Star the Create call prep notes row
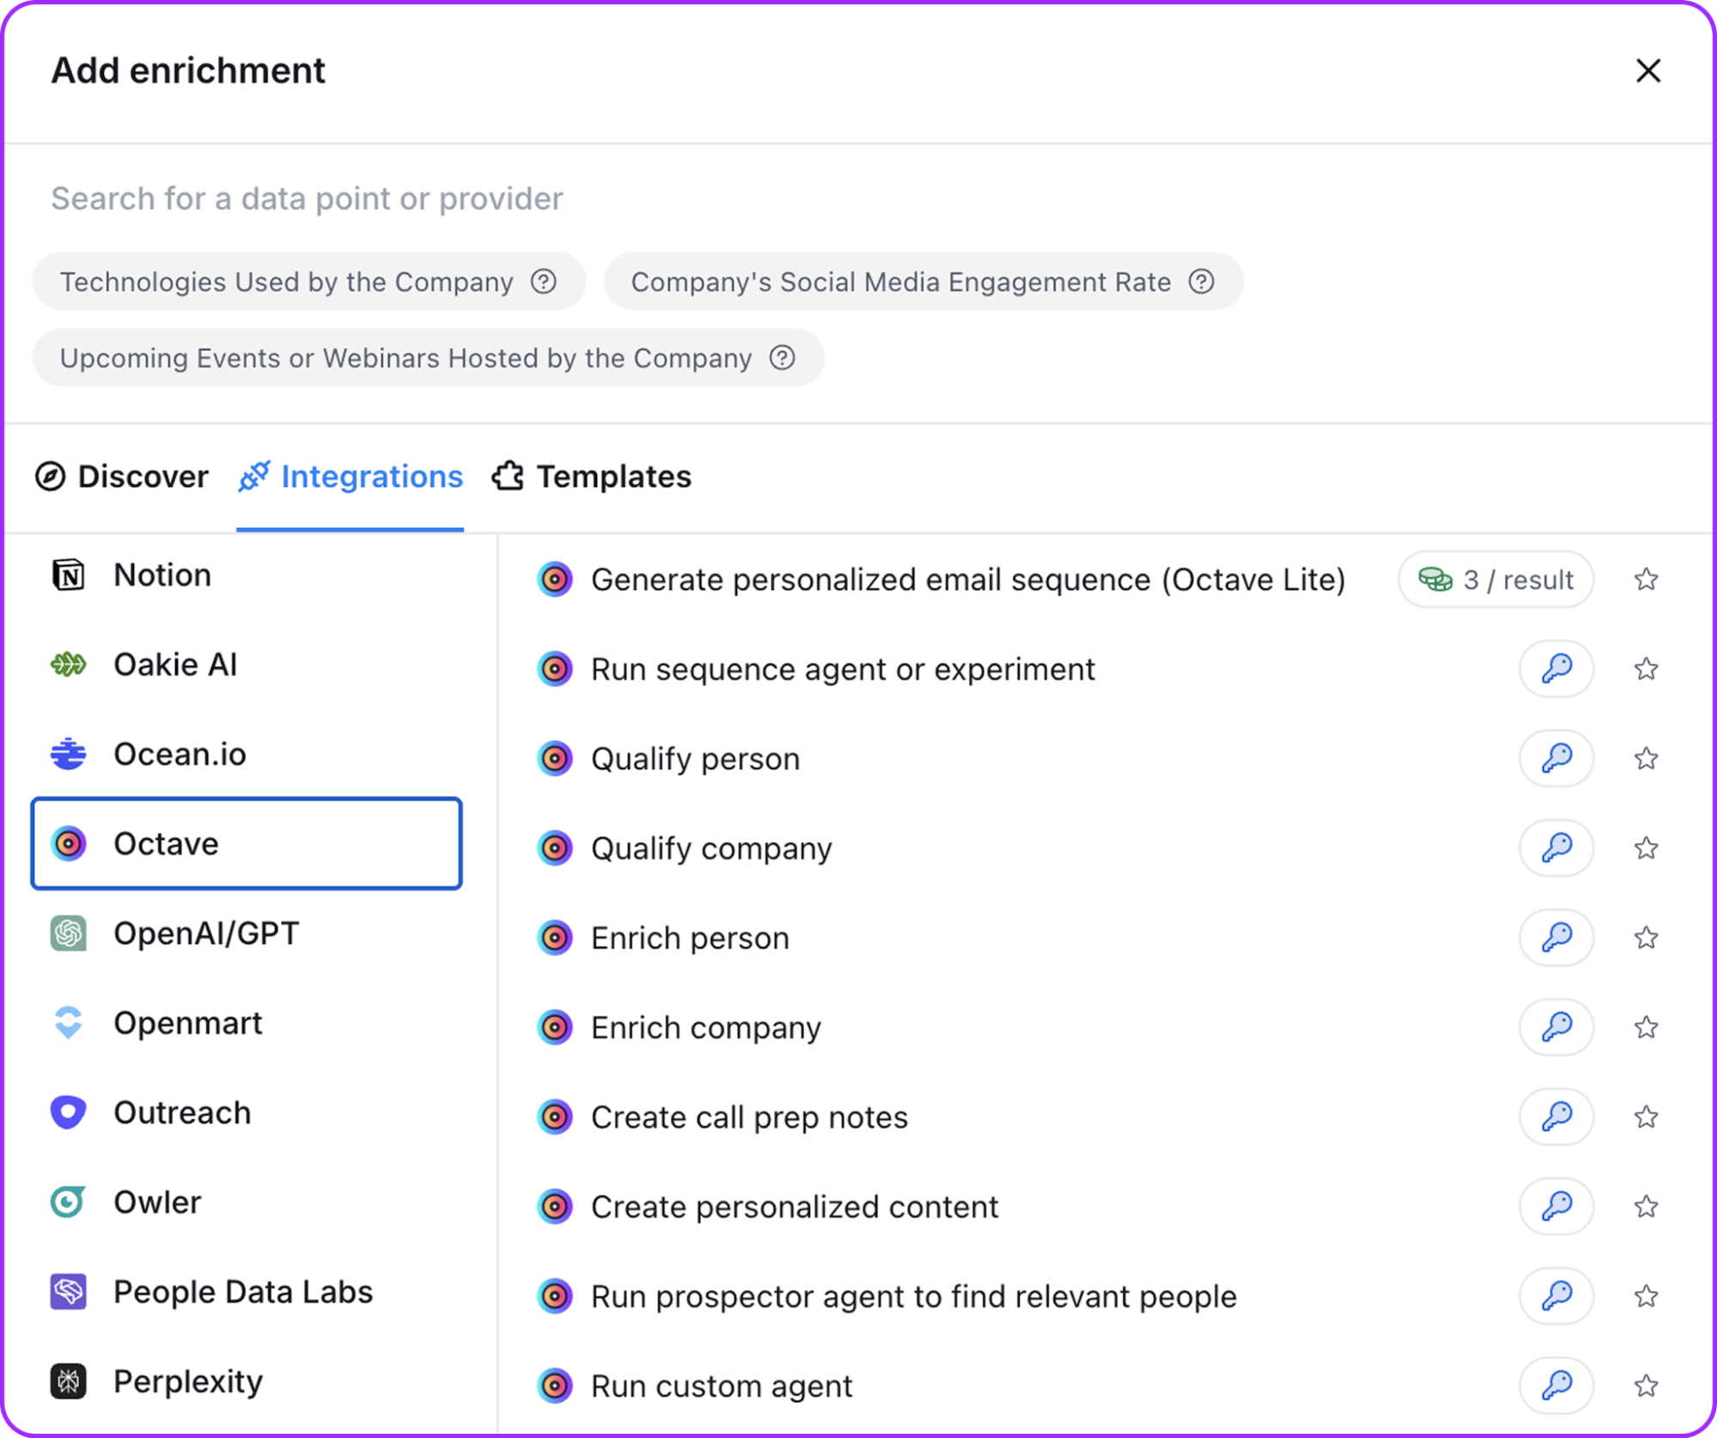 (x=1646, y=1117)
